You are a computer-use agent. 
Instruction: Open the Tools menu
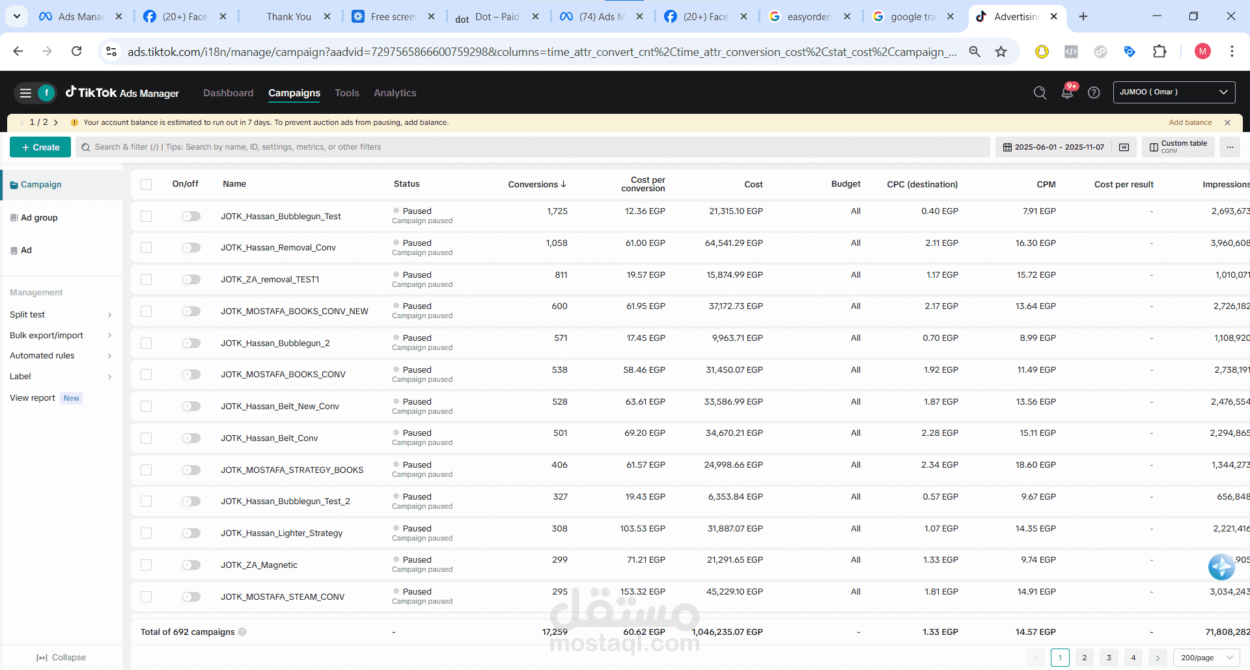point(347,93)
